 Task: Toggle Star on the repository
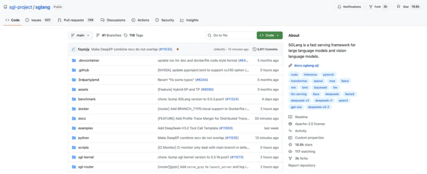[x=409, y=7]
